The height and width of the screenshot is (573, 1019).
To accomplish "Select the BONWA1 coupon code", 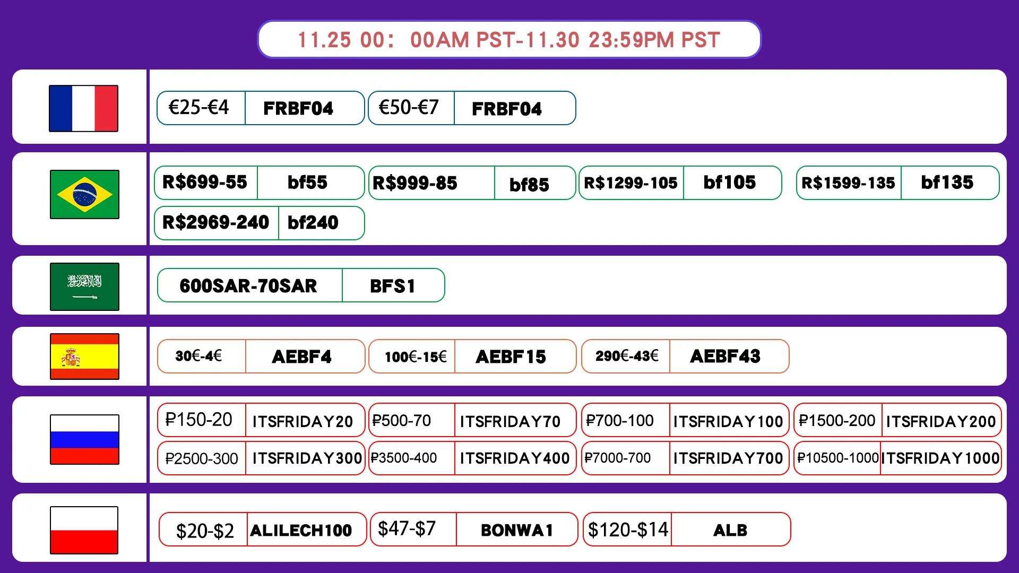I will (x=516, y=530).
